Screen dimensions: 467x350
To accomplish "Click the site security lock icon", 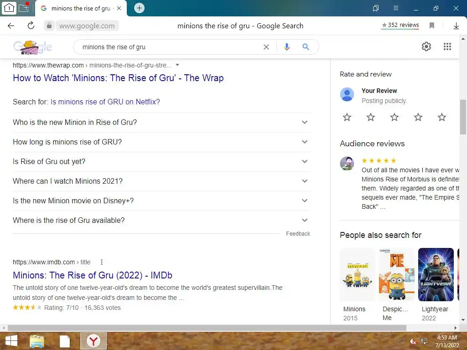I will pyautogui.click(x=49, y=26).
